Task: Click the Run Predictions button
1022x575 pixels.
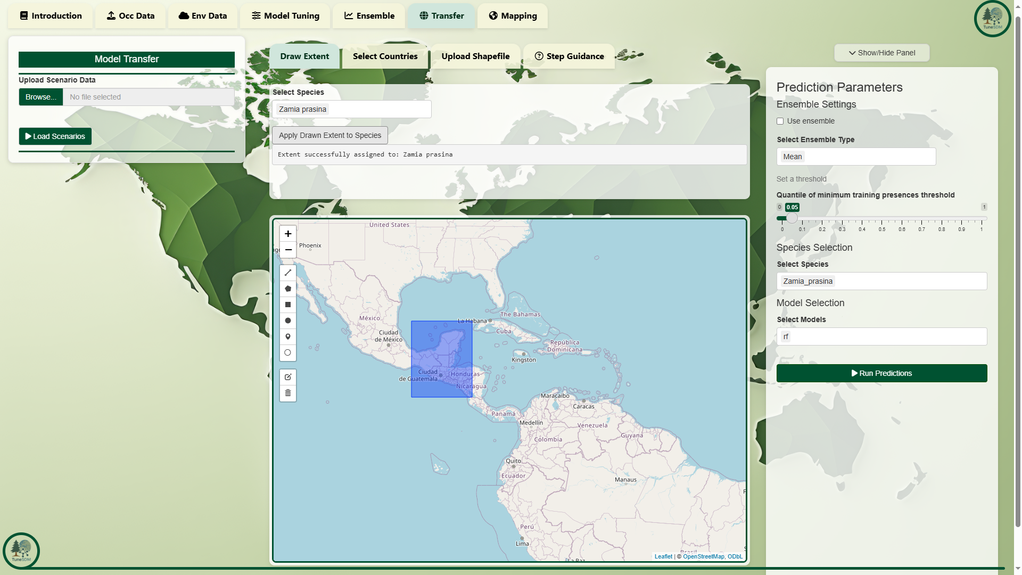Action: pos(881,373)
